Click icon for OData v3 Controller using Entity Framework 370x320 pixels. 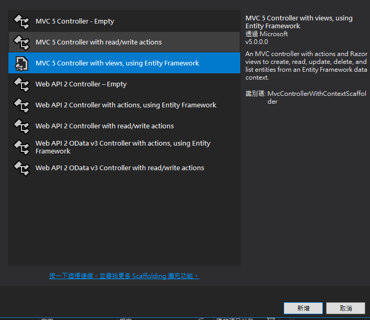pos(21,147)
